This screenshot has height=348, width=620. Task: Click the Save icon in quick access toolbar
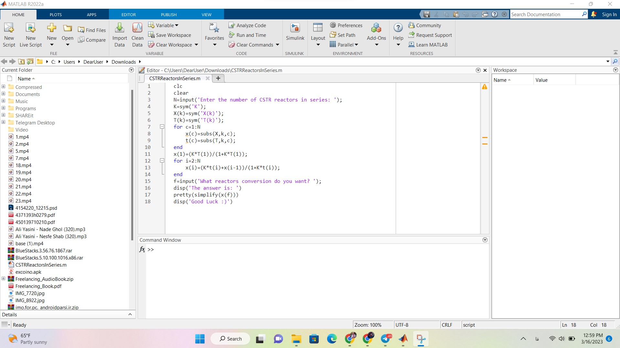[427, 14]
